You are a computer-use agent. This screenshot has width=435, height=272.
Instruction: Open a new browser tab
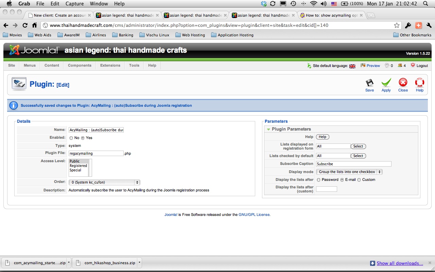371,15
